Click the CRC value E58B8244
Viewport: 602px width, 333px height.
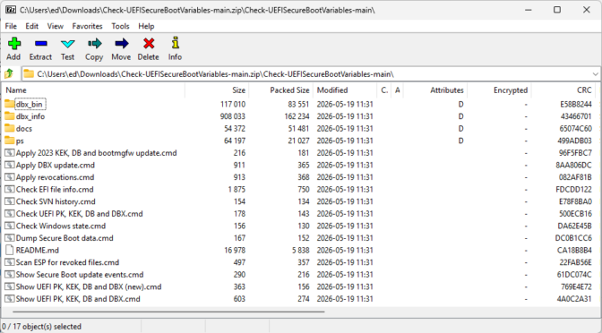pyautogui.click(x=575, y=104)
